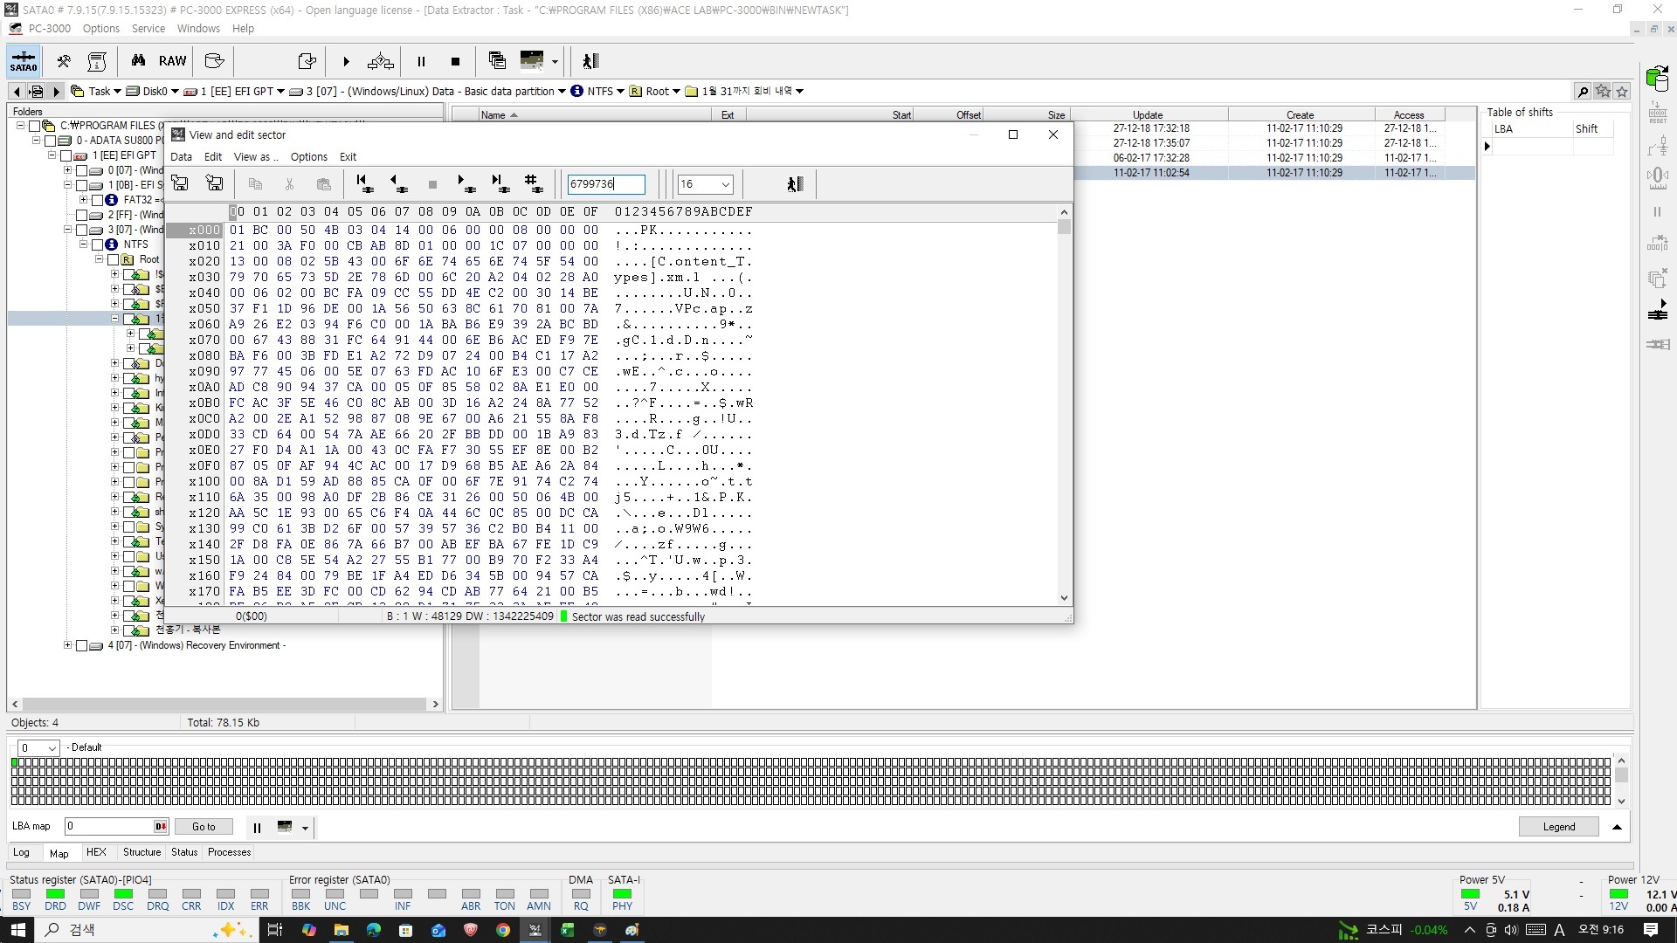The height and width of the screenshot is (943, 1677).
Task: Click the Windows Start button
Action: [x=17, y=930]
